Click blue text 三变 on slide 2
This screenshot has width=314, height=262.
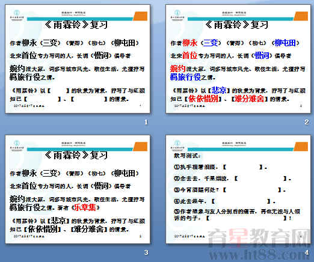(211, 43)
